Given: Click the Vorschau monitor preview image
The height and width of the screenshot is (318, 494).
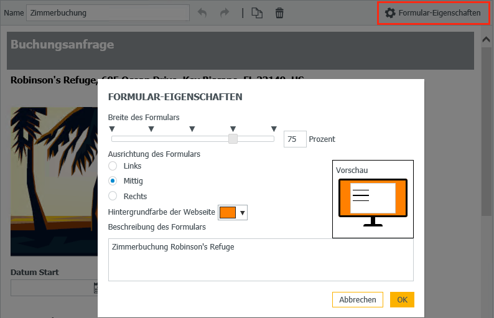Looking at the screenshot, I should point(373,202).
